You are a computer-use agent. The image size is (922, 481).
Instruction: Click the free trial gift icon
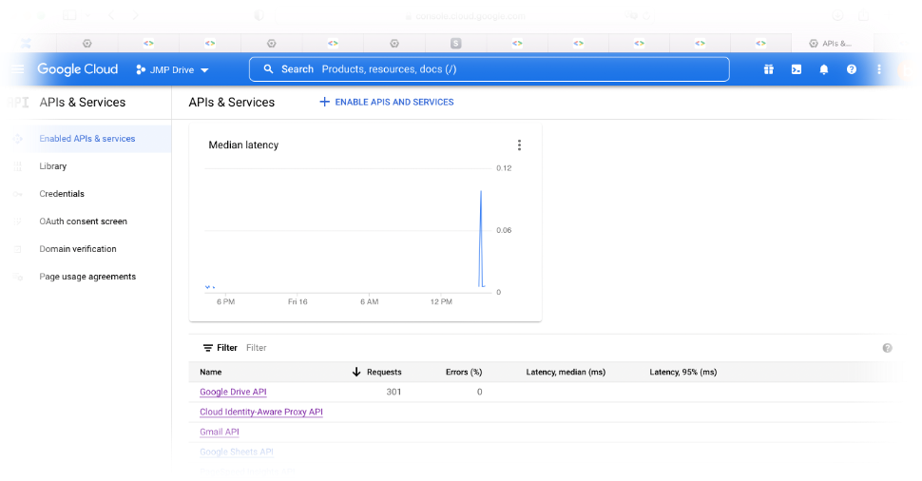pyautogui.click(x=769, y=69)
